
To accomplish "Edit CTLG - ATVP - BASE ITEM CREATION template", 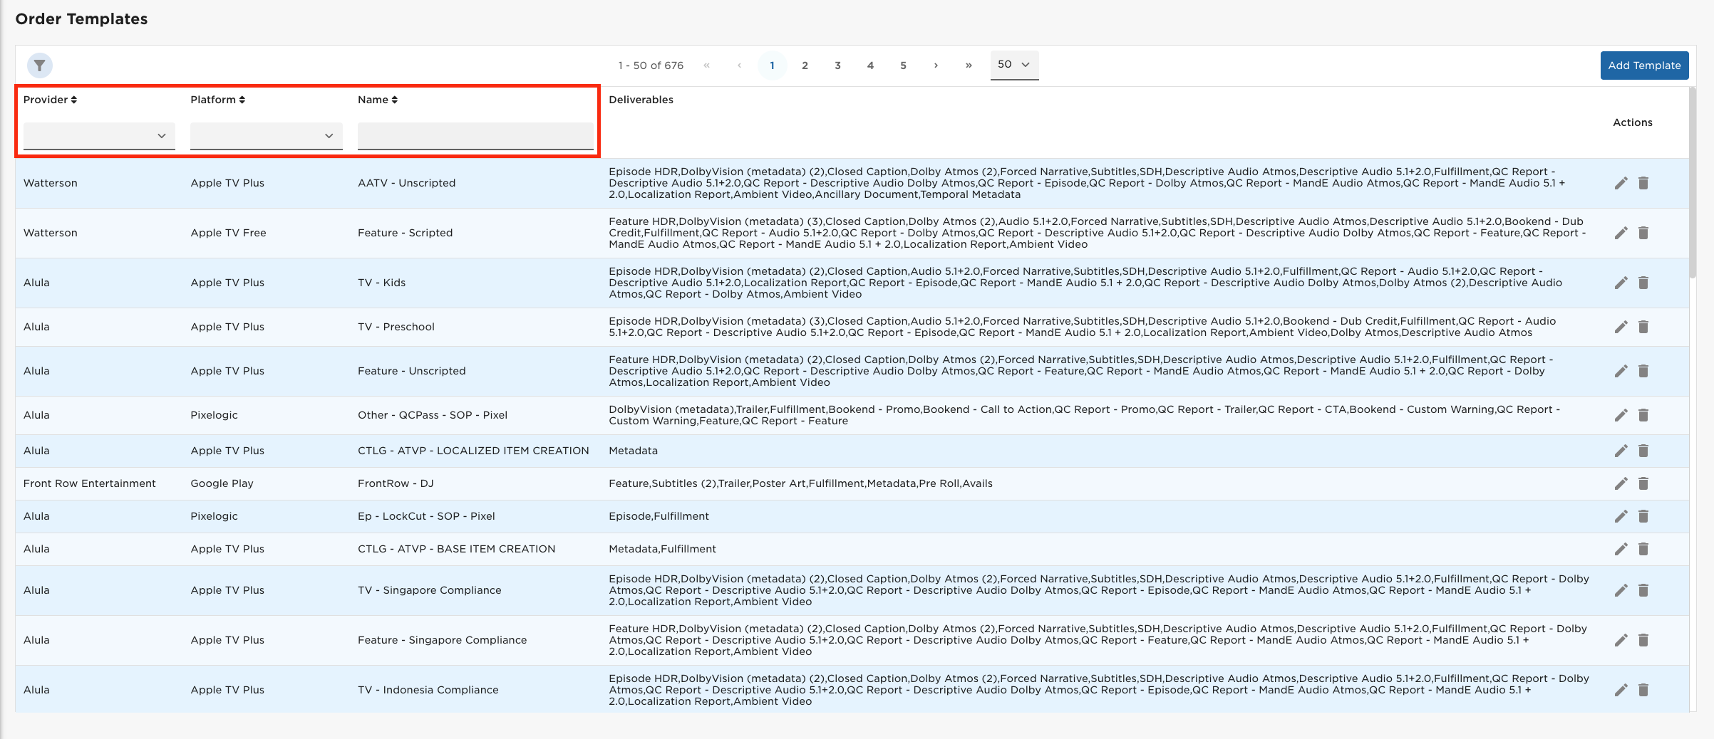I will [1621, 549].
